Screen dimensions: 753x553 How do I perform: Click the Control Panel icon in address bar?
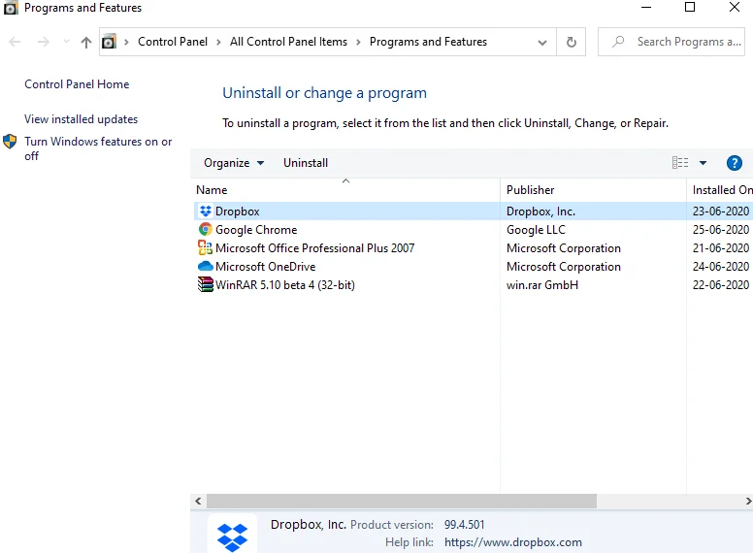(109, 42)
